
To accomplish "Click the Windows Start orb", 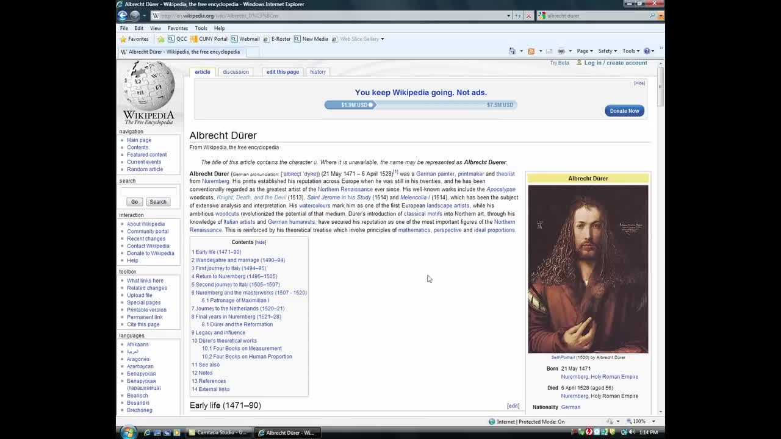I will [128, 432].
